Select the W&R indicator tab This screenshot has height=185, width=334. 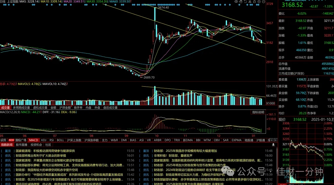coord(114,140)
